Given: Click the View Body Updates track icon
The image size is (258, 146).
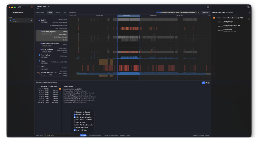Looking at the screenshot, I should tap(41, 32).
